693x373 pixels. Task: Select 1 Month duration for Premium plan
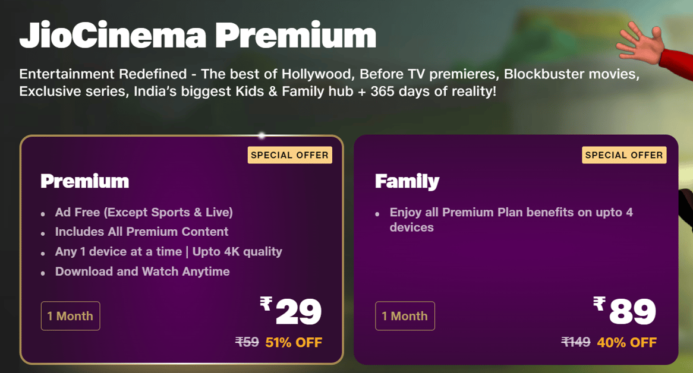click(x=70, y=315)
